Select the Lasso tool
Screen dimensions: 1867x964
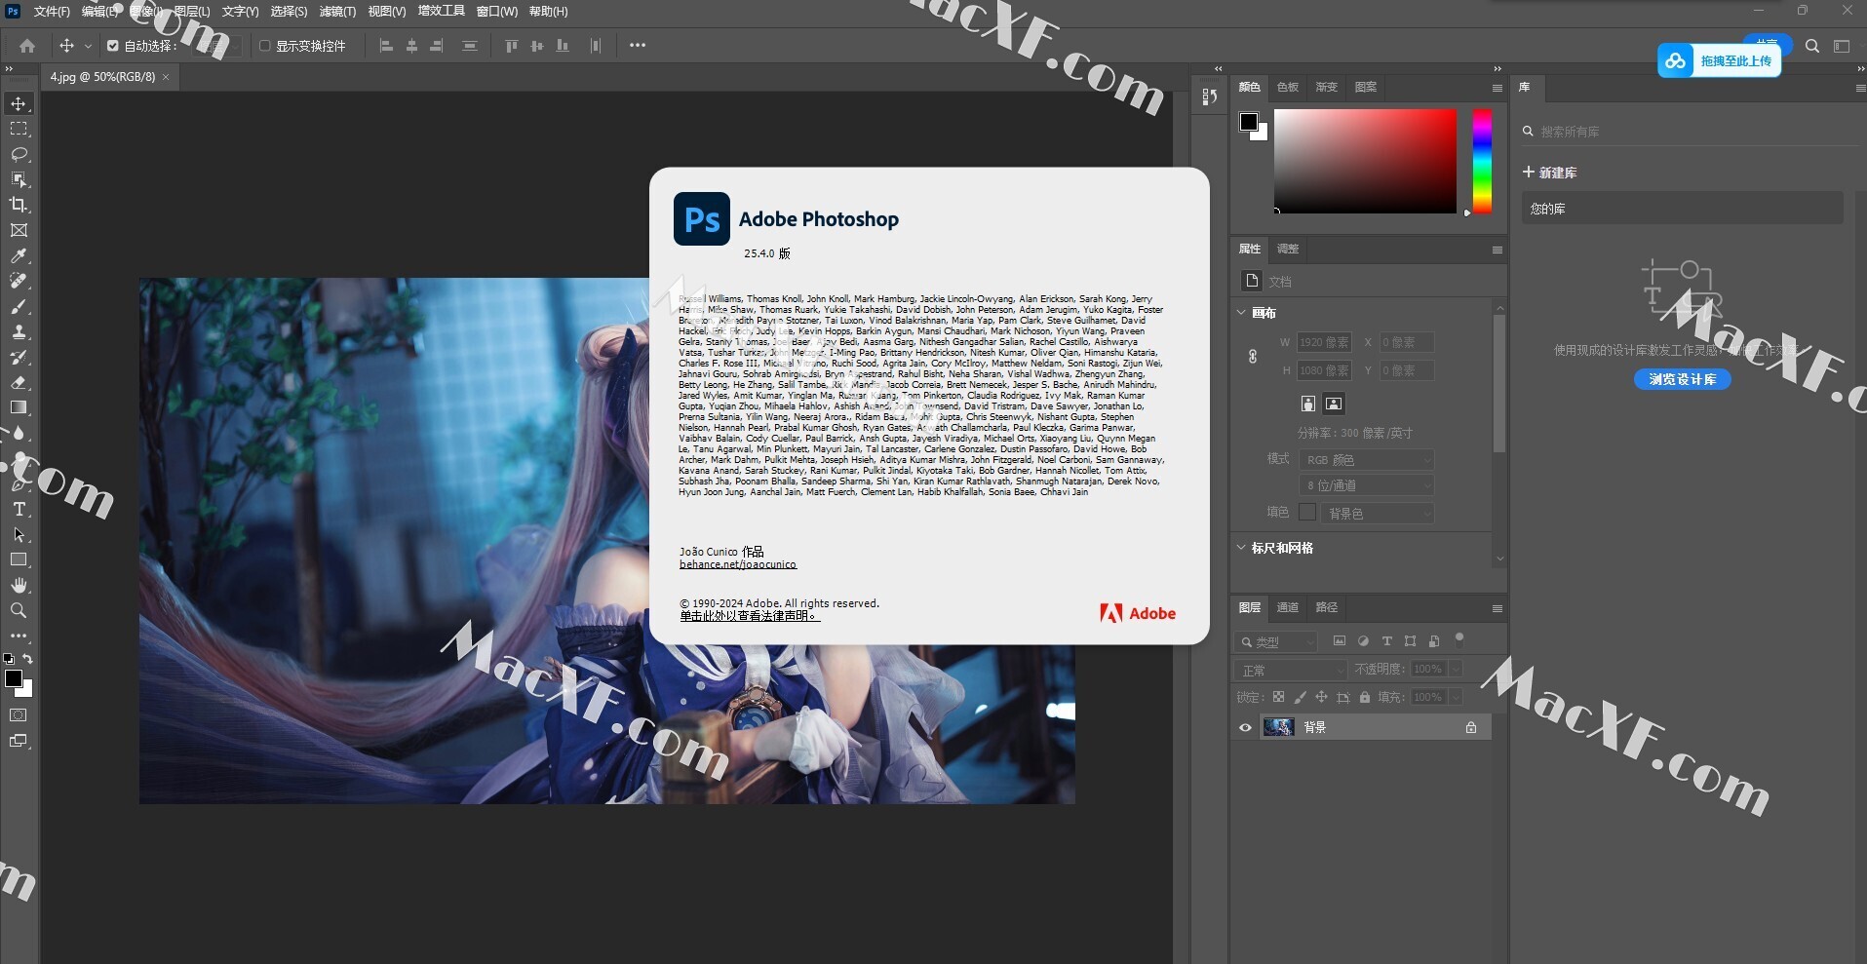coord(19,154)
